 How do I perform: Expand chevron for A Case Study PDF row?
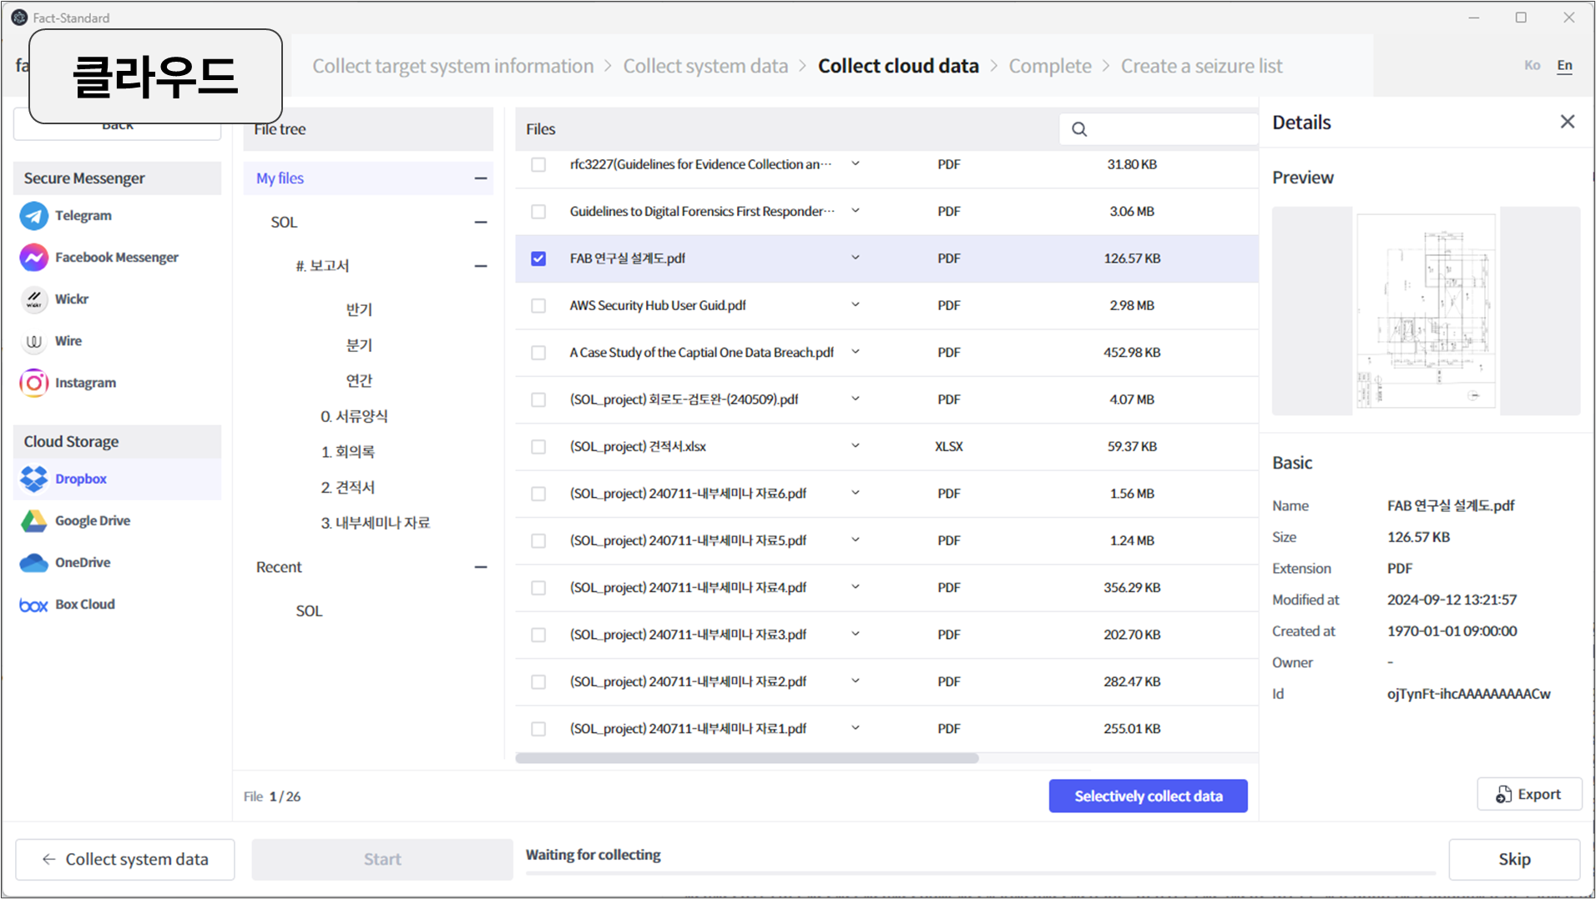pyautogui.click(x=856, y=352)
